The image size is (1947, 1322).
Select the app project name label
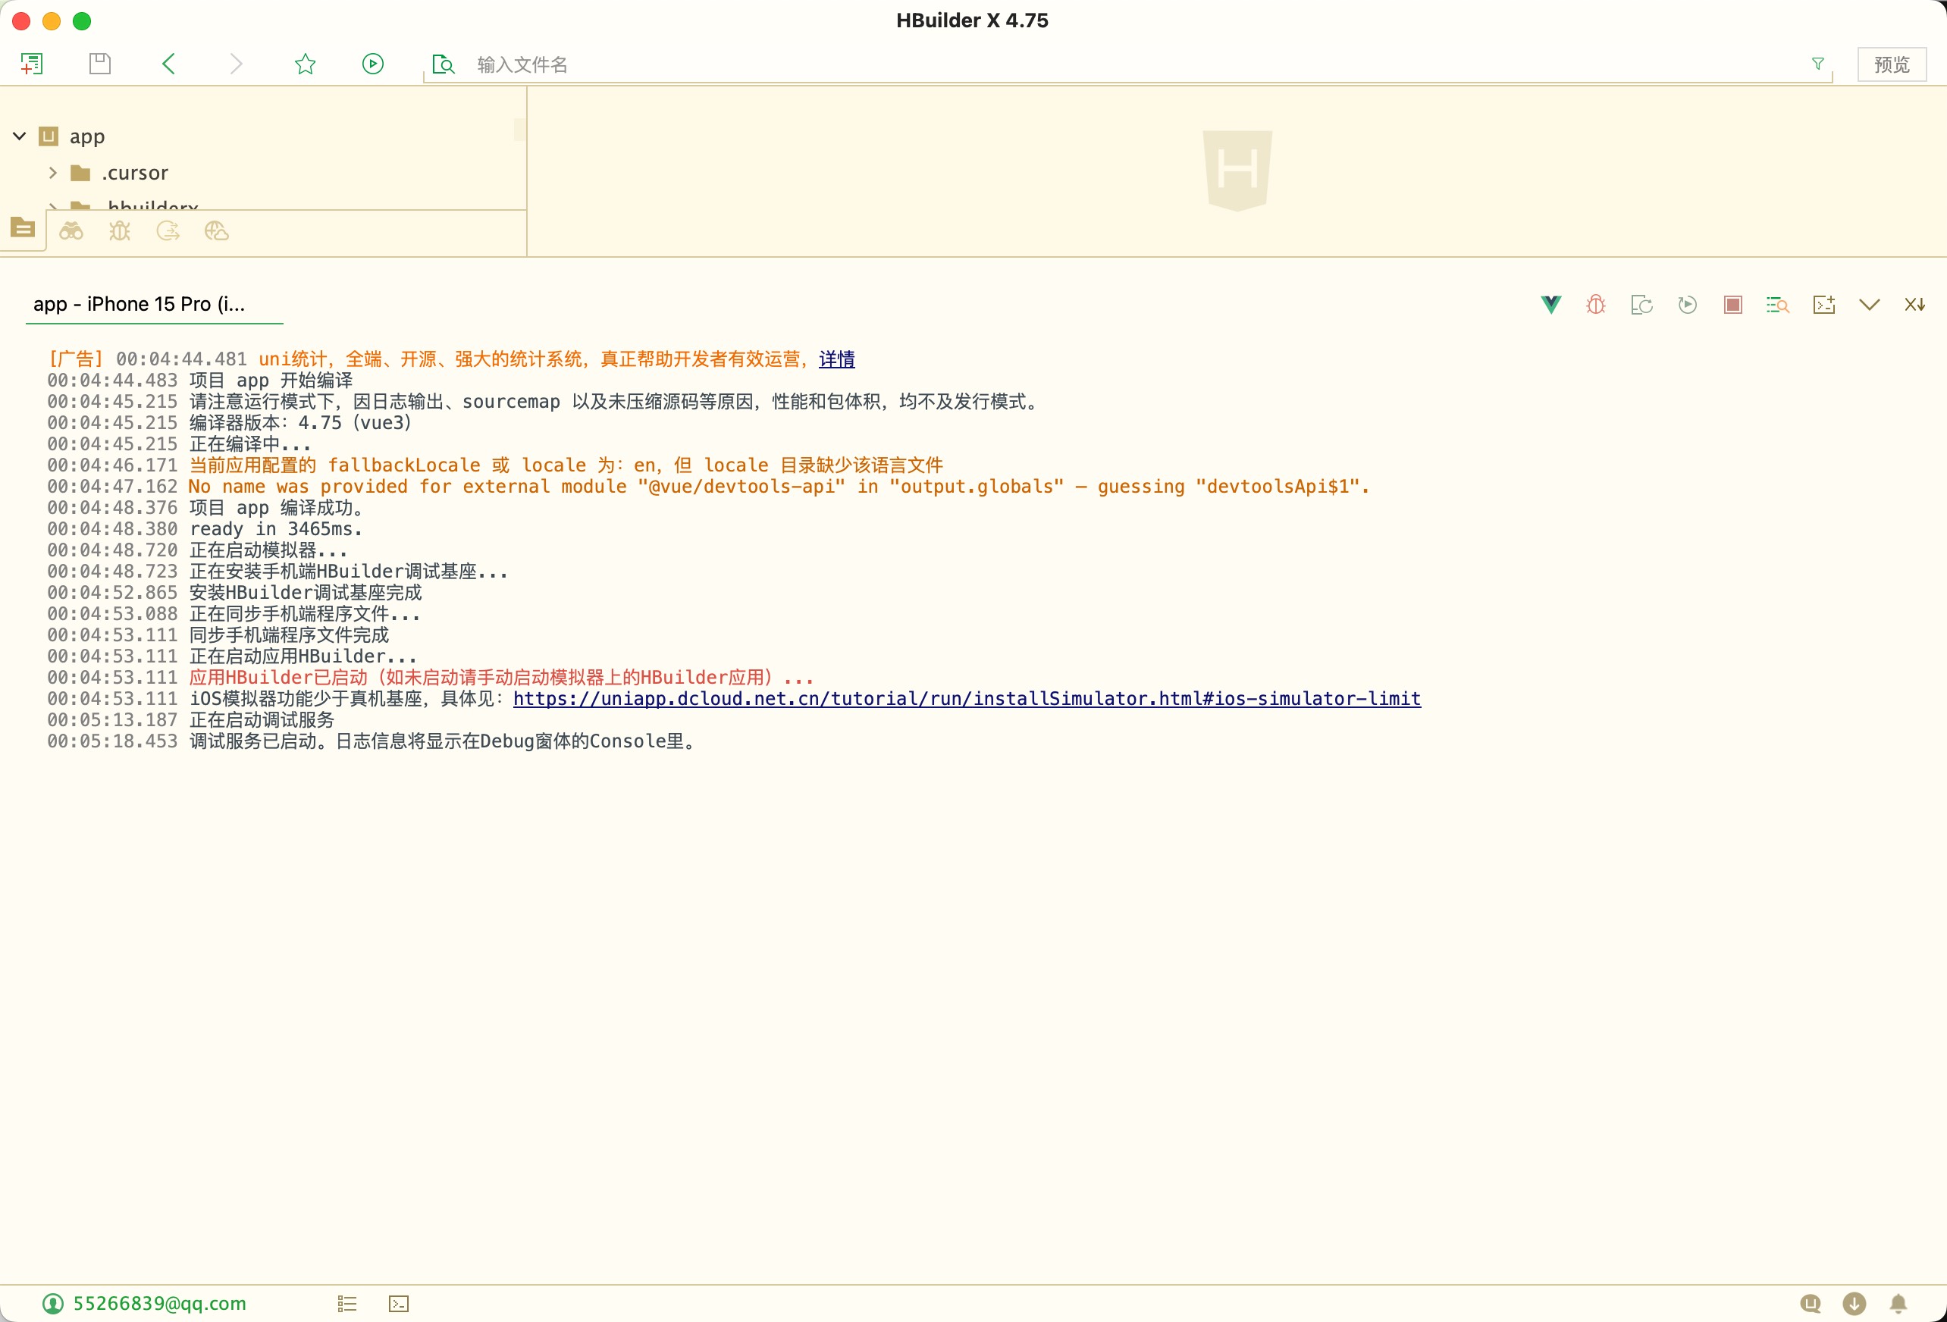coord(87,136)
